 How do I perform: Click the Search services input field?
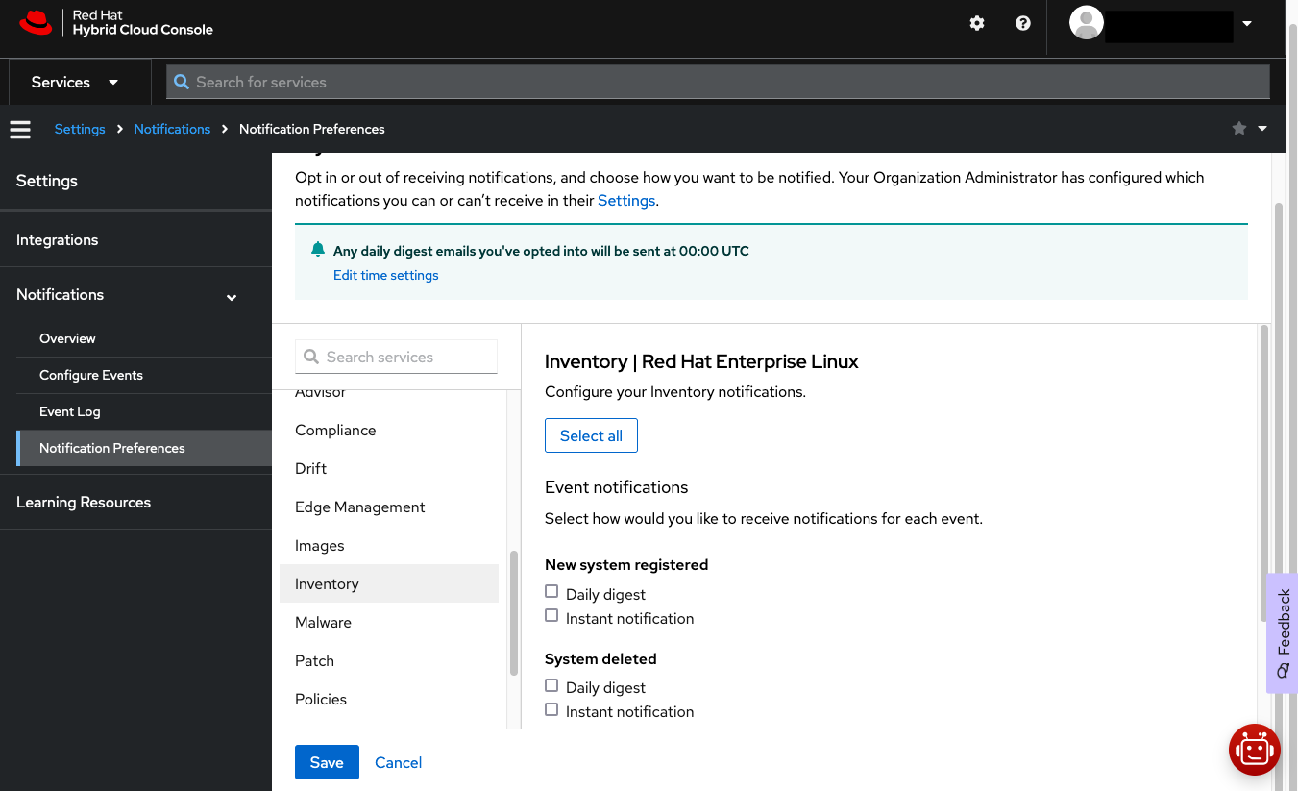coord(396,357)
